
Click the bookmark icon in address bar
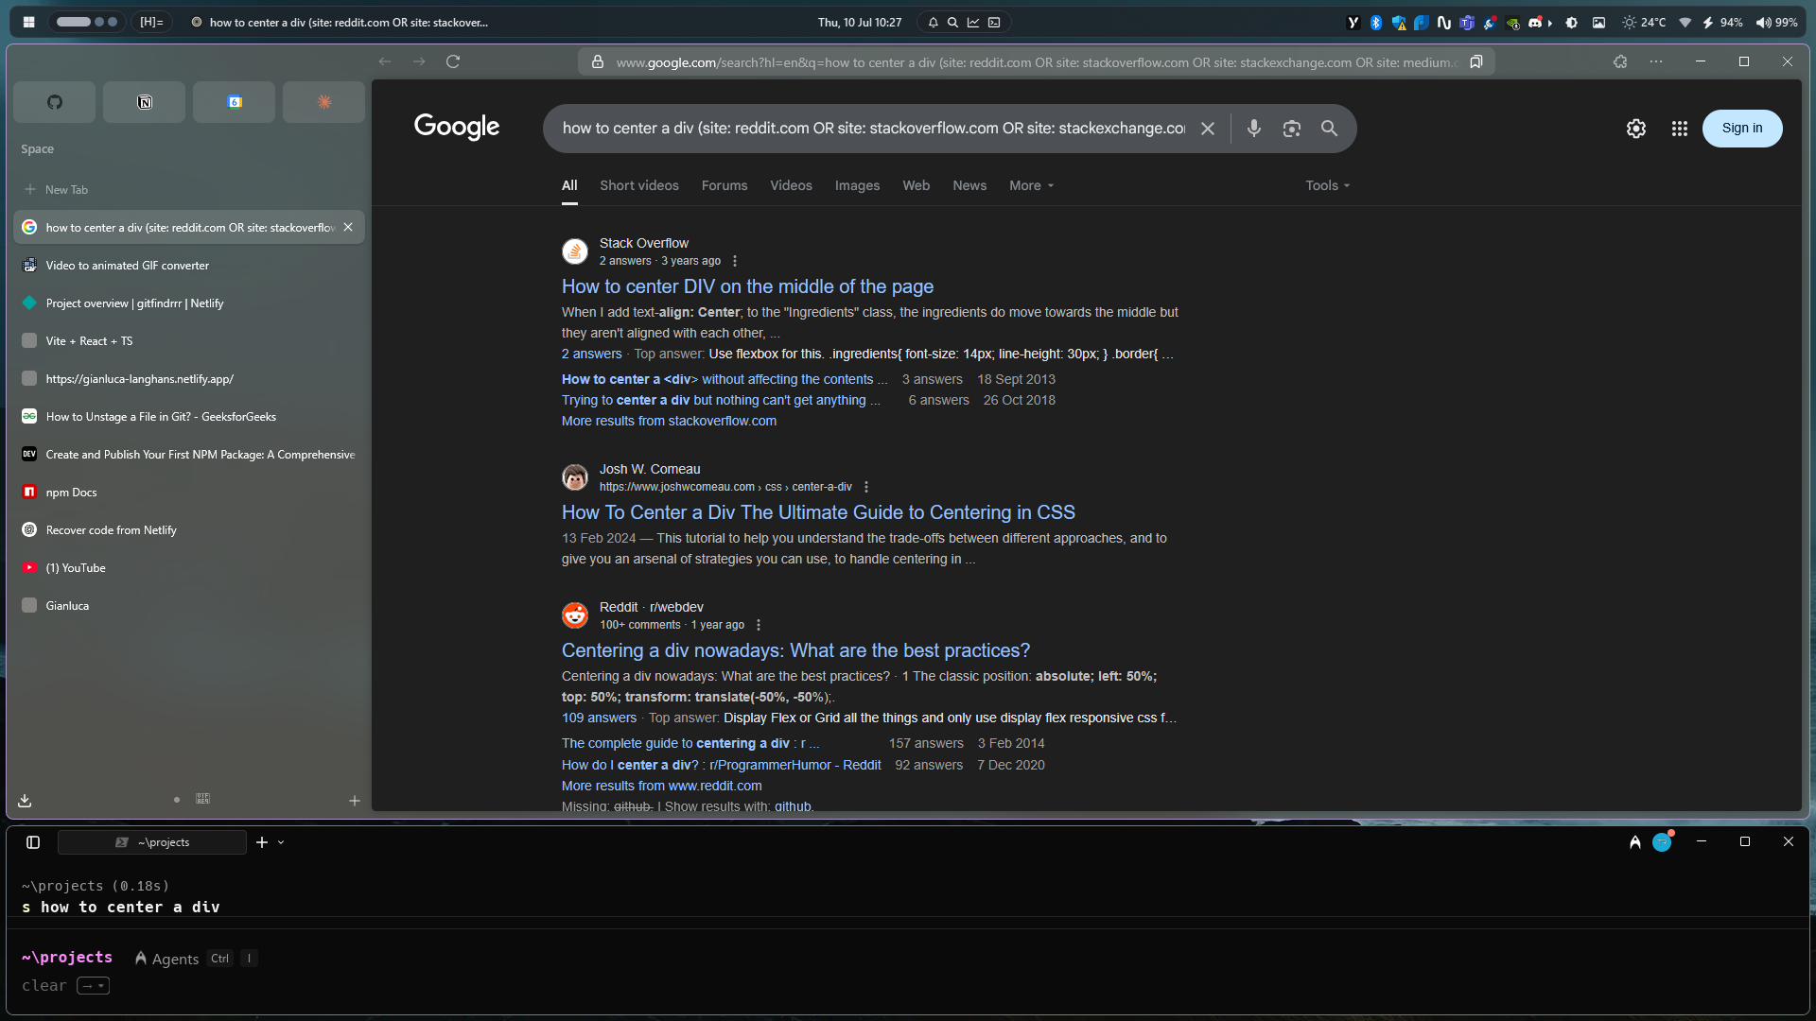coord(1475,61)
